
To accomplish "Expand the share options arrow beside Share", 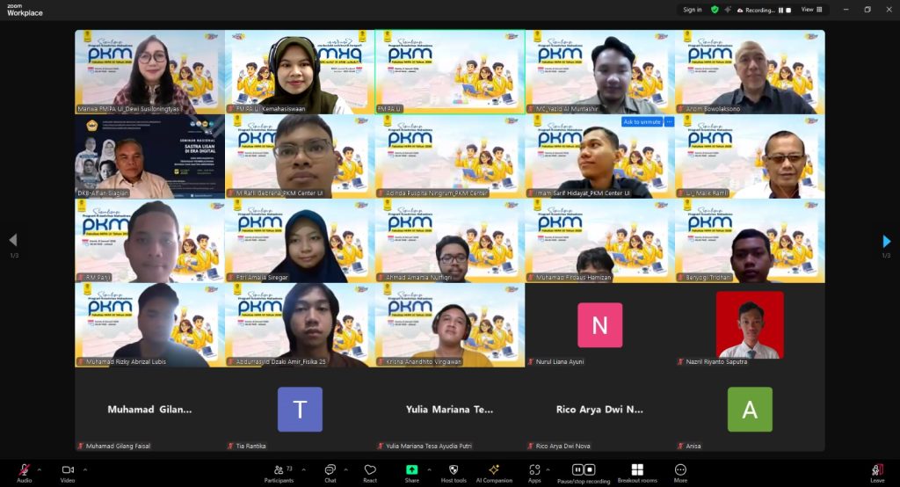I will 430,469.
